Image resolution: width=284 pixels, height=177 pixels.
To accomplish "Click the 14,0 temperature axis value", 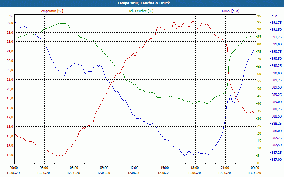I will click(10, 145).
